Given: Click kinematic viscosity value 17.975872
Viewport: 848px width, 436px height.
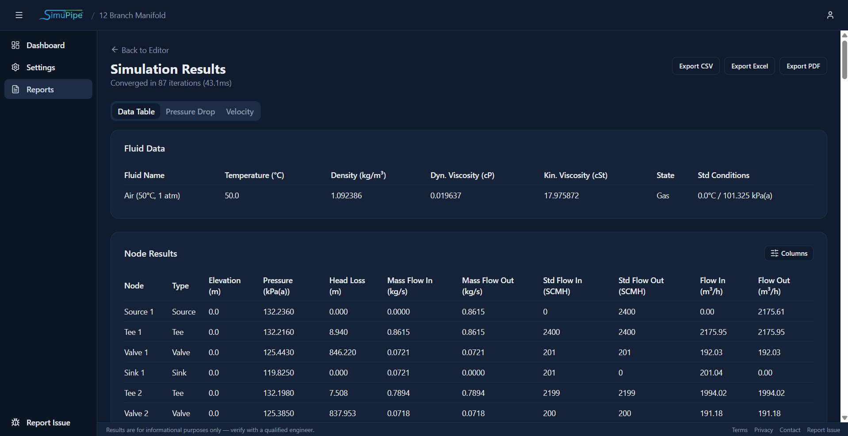Looking at the screenshot, I should point(561,195).
